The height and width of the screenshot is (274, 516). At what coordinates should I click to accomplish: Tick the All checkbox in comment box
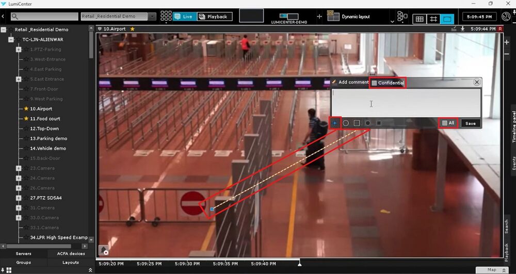pyautogui.click(x=445, y=123)
